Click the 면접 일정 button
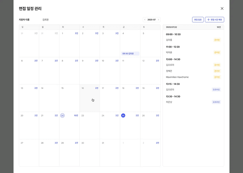 [x=198, y=20]
